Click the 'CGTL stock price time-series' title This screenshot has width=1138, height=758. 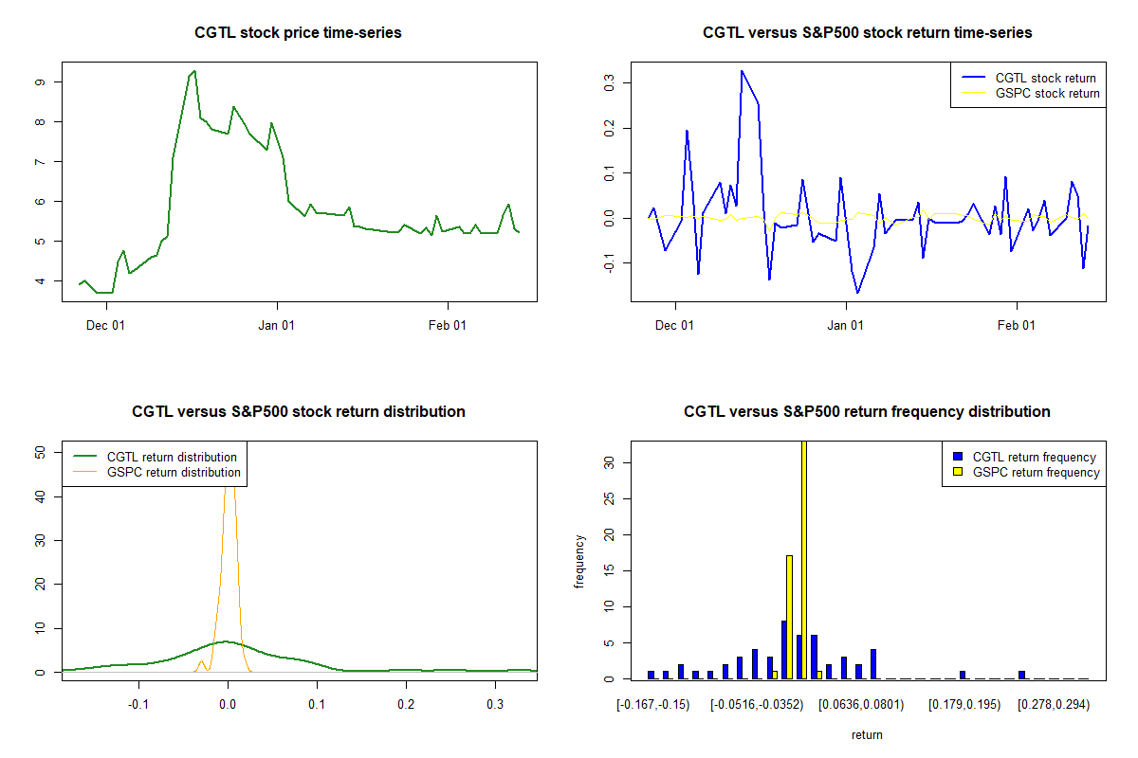pyautogui.click(x=298, y=33)
